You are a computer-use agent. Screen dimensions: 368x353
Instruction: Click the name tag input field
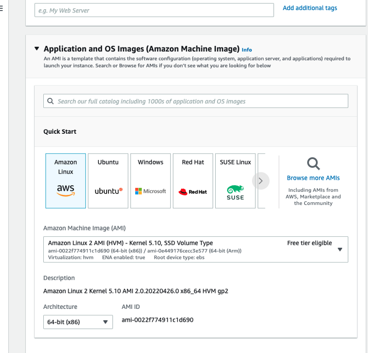tap(154, 10)
